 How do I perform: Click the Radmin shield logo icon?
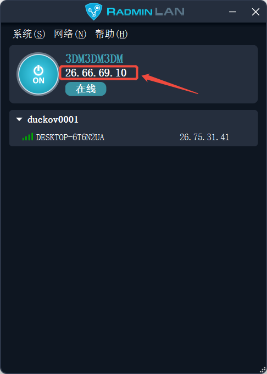(x=93, y=12)
